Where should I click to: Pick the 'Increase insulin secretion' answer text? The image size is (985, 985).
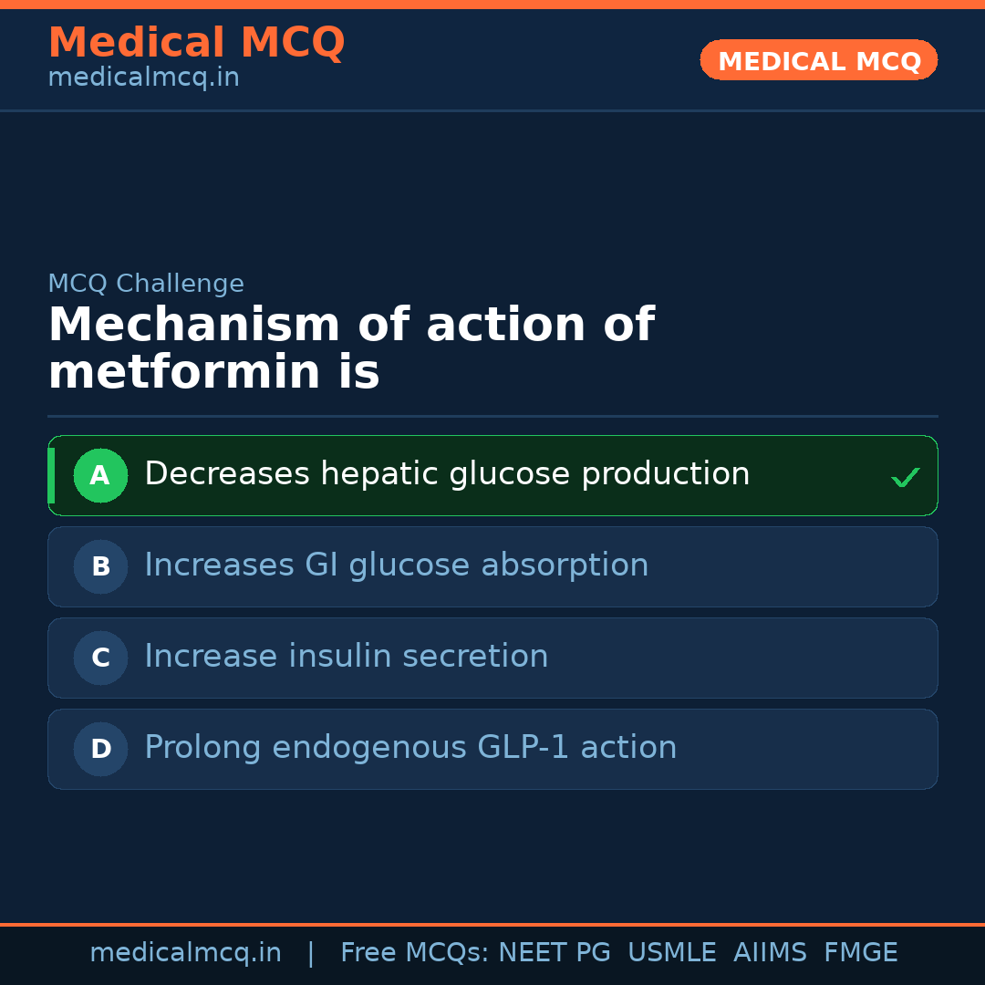coord(346,657)
